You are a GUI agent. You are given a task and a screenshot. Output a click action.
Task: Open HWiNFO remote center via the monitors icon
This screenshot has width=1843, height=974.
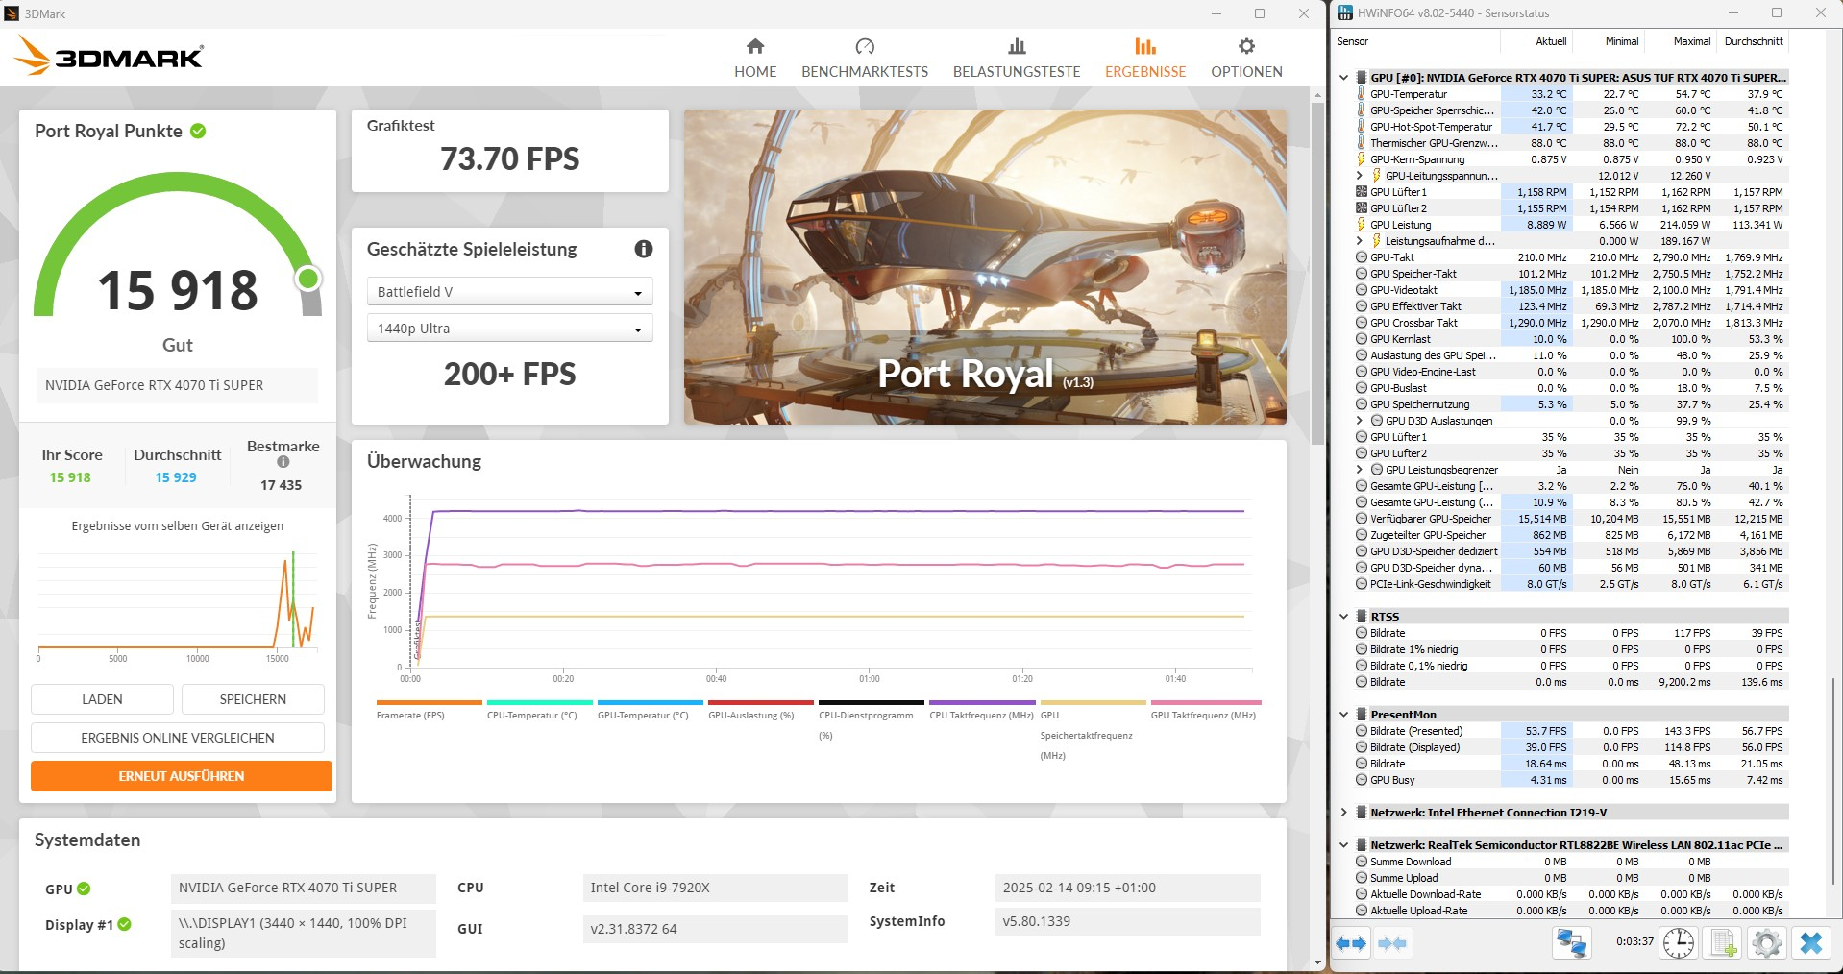pos(1571,942)
